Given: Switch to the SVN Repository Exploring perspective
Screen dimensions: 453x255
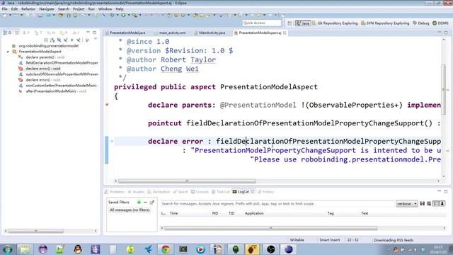Looking at the screenshot, I should (385, 23).
